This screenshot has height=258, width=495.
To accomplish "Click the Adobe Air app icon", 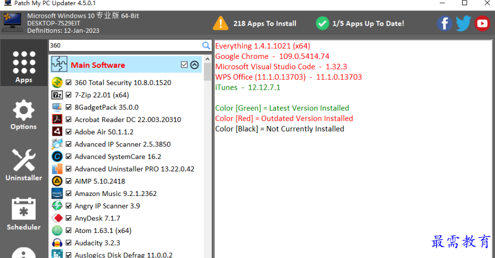I will (x=57, y=132).
